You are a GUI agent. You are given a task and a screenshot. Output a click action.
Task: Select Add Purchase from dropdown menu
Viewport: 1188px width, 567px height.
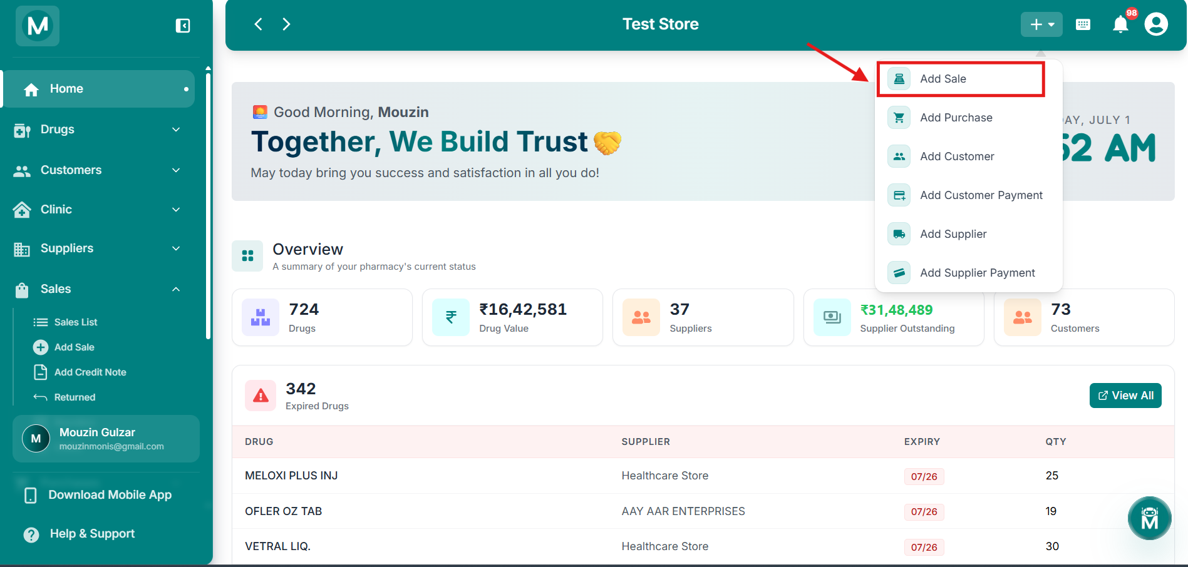(968, 118)
